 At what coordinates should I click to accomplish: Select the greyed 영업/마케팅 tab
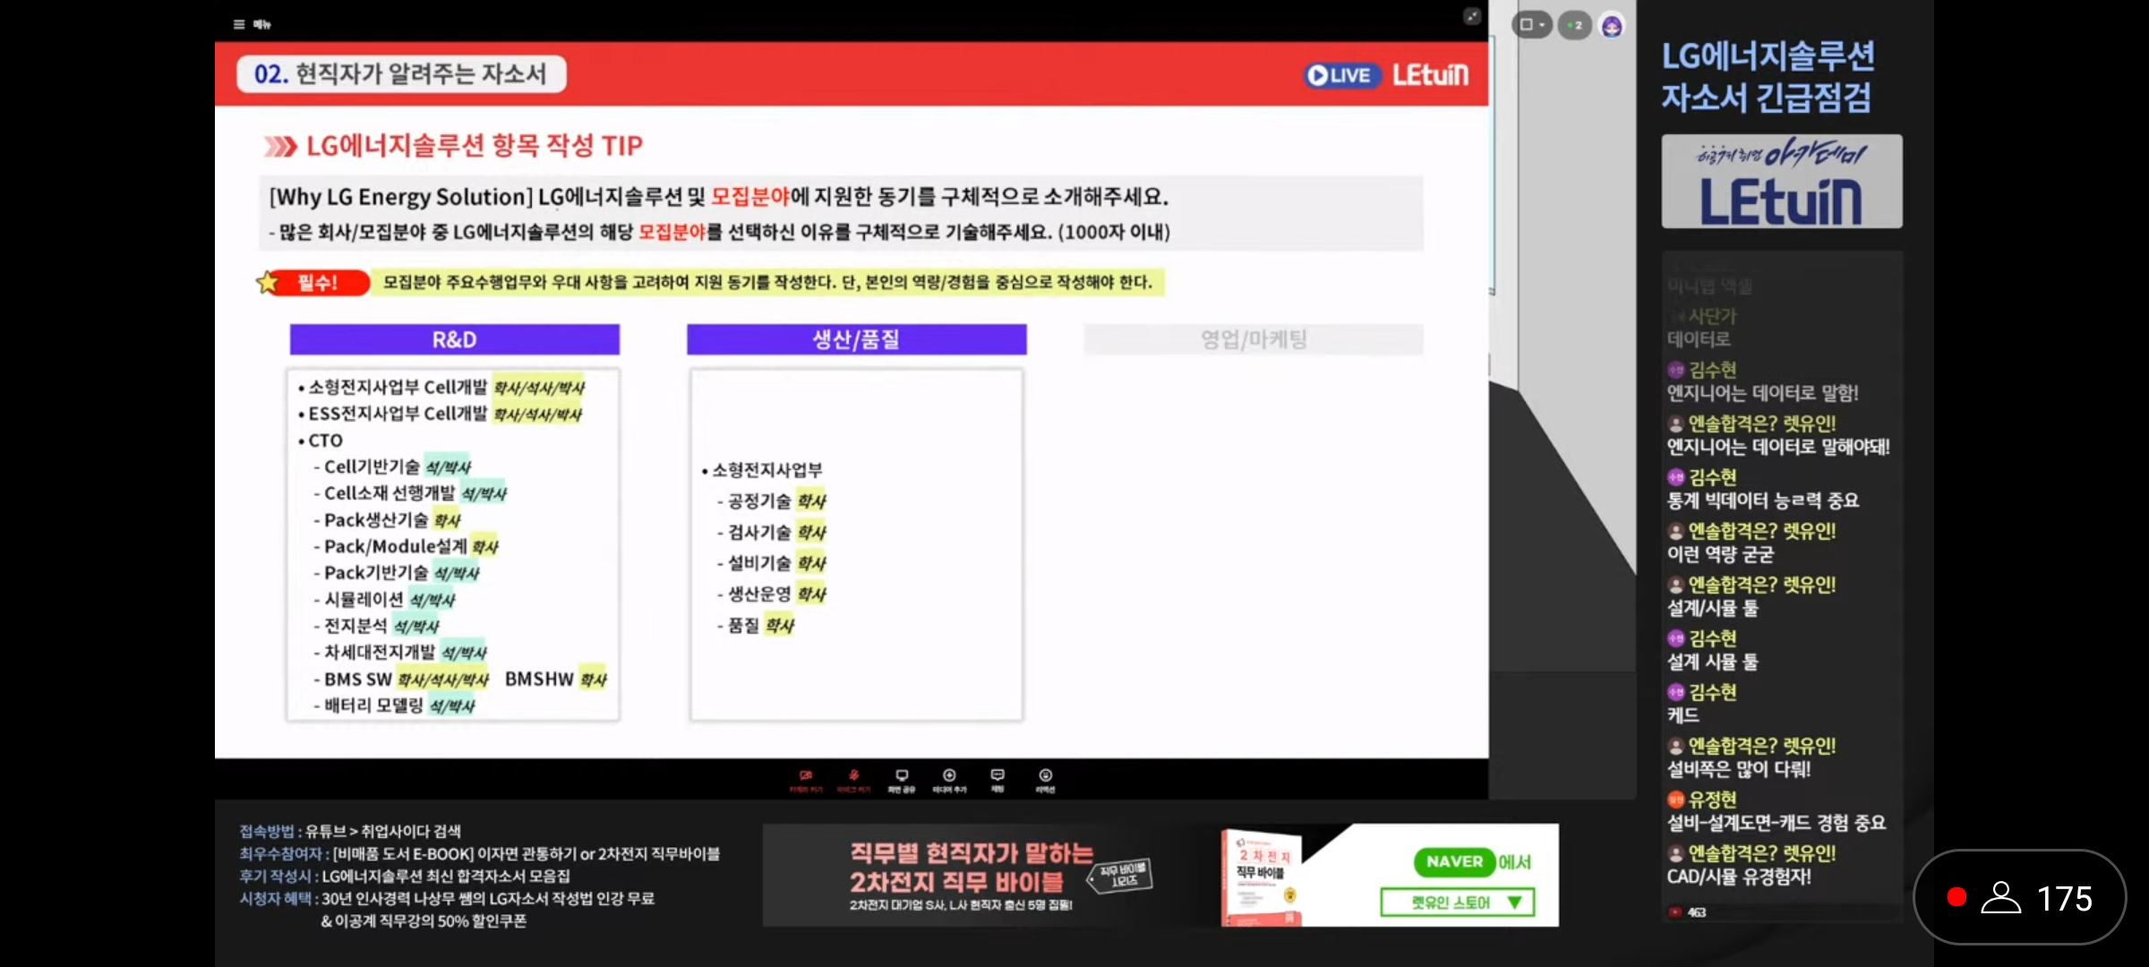(x=1254, y=339)
